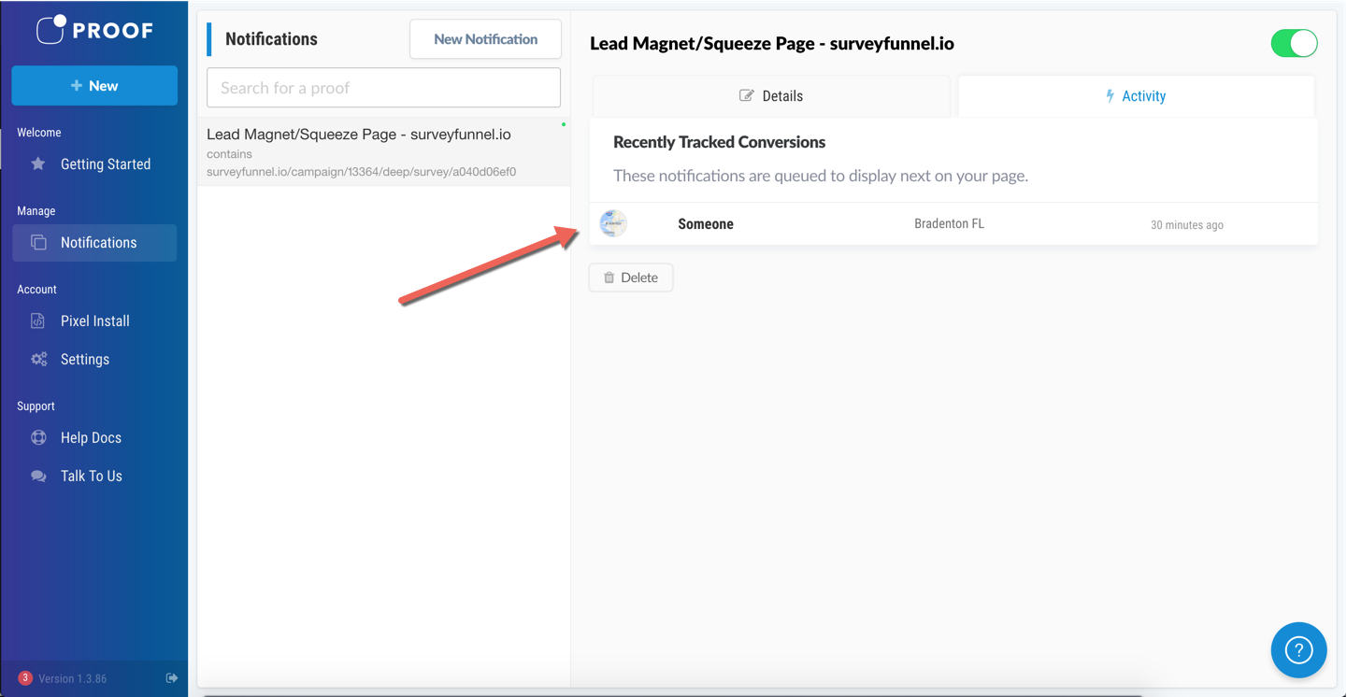Click the red notification badge showing 3
This screenshot has width=1347, height=697.
25,678
